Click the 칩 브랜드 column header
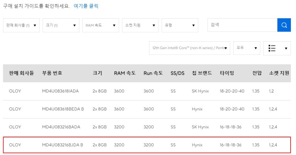Screen dimensions: 296x155 click(202, 73)
